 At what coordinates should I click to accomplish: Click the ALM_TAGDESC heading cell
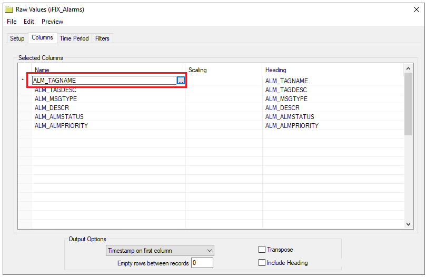[x=333, y=90]
